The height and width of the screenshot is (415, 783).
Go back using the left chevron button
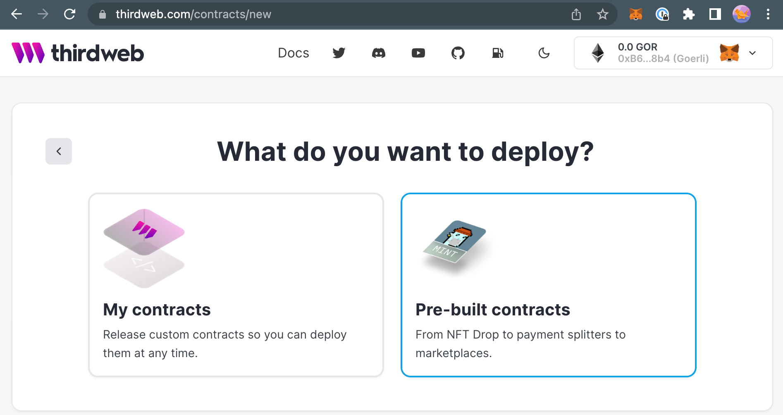pyautogui.click(x=58, y=151)
